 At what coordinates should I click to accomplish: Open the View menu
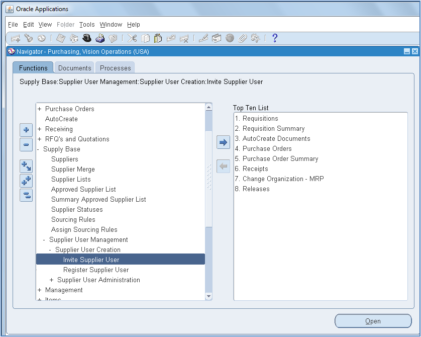[x=45, y=25]
